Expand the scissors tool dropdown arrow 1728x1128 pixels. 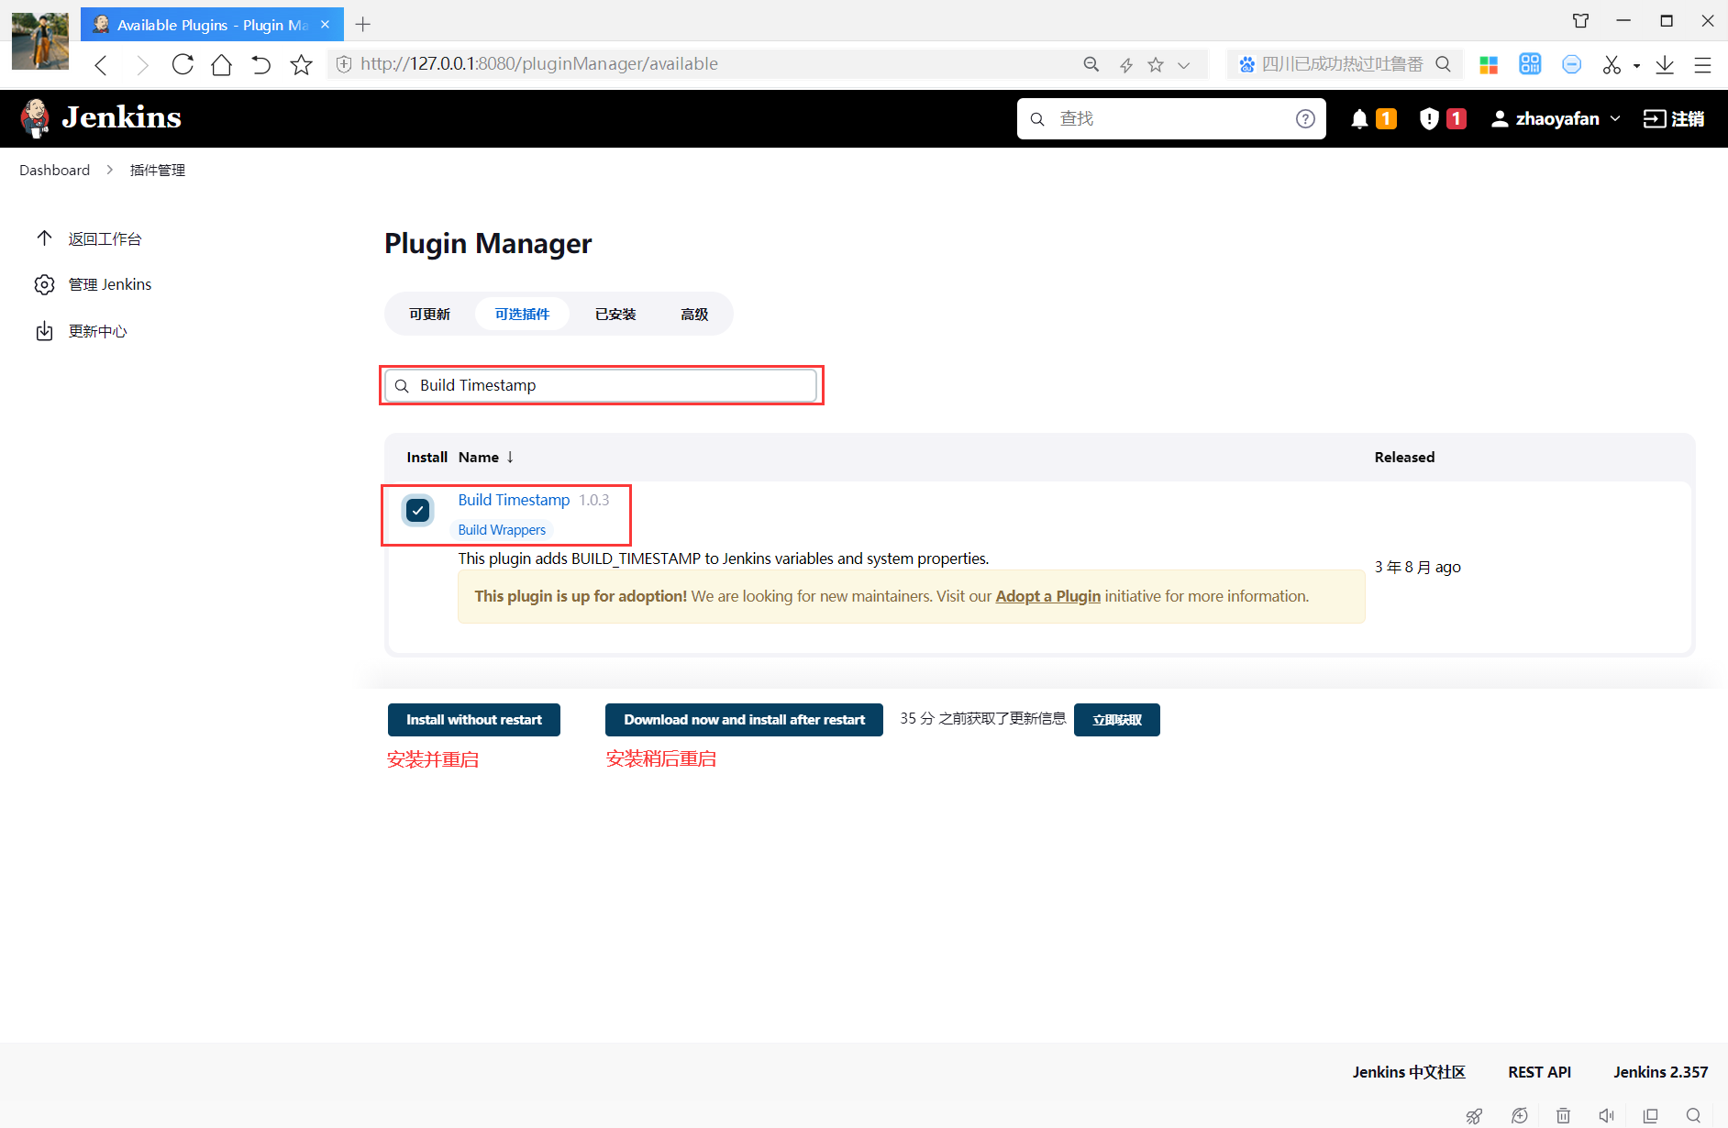[x=1636, y=66]
